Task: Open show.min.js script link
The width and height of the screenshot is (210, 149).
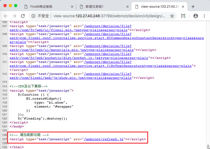Action: coord(71,78)
